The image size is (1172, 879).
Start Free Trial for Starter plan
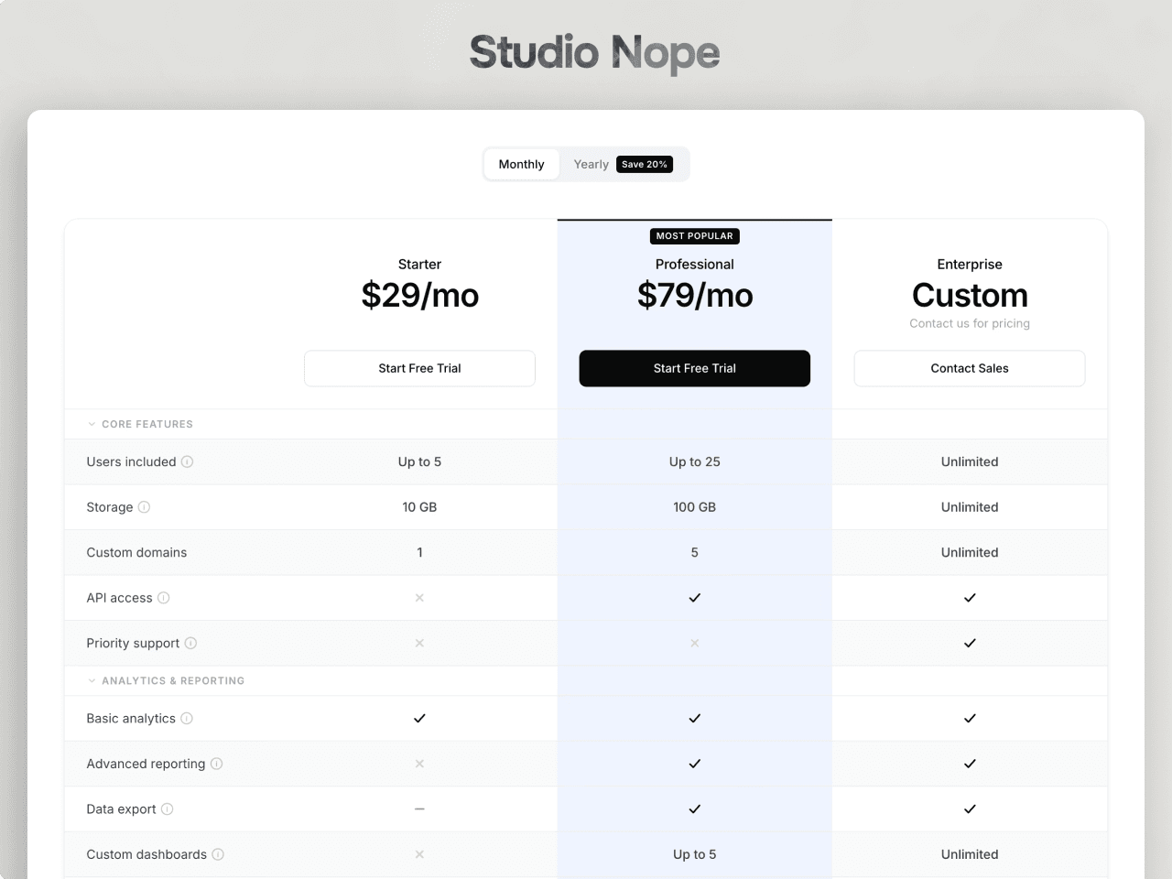point(419,368)
